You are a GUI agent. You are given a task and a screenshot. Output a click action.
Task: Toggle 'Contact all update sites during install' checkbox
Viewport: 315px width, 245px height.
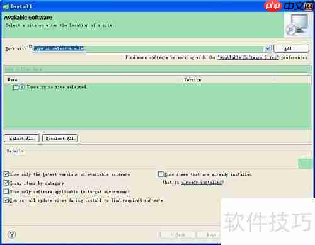6,200
